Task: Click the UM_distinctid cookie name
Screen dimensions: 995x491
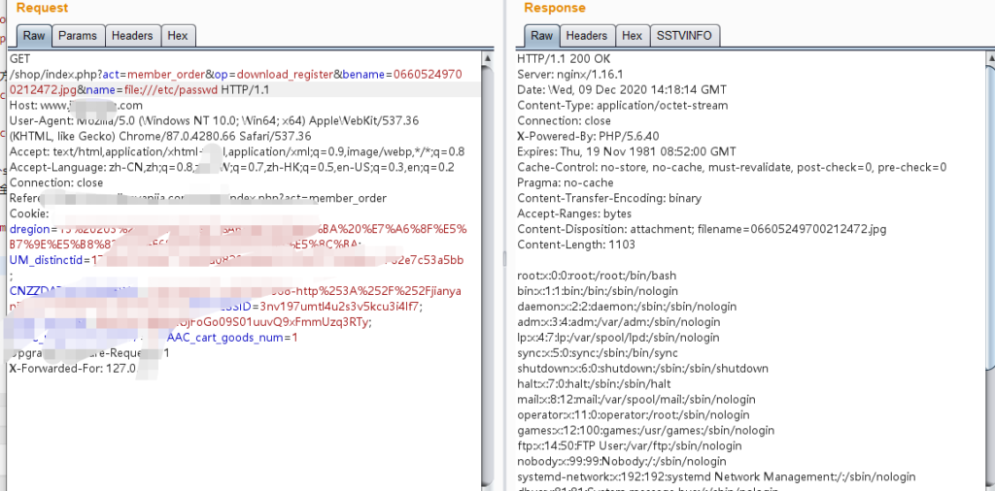Action: [47, 260]
